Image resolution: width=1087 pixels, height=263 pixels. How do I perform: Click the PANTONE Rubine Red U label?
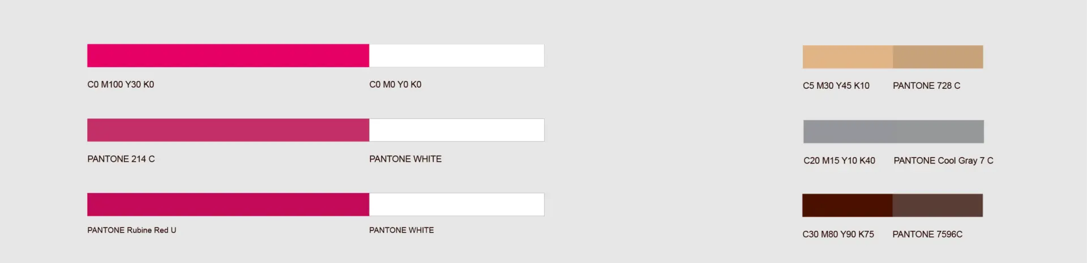point(132,230)
